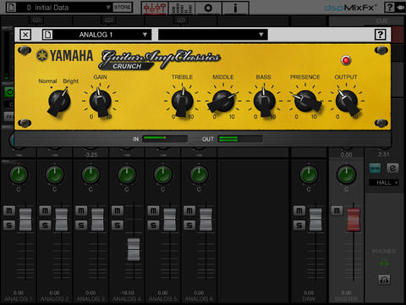This screenshot has width=406, height=305.
Task: Mute the MASTER channel
Action: [x=337, y=211]
